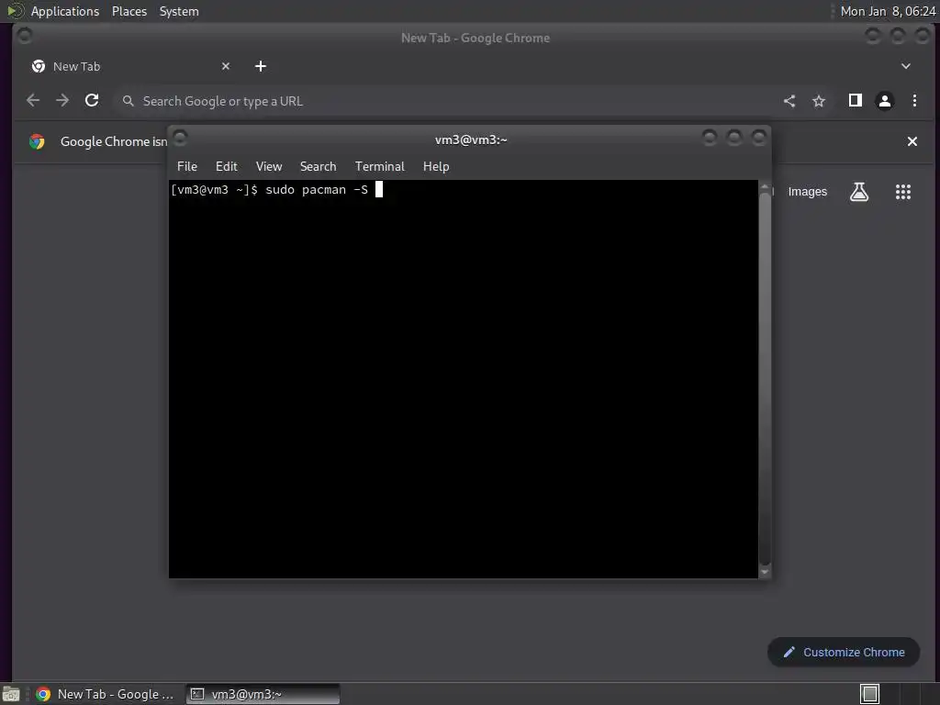Open Chrome's side panel icon
This screenshot has height=705, width=940.
point(856,101)
